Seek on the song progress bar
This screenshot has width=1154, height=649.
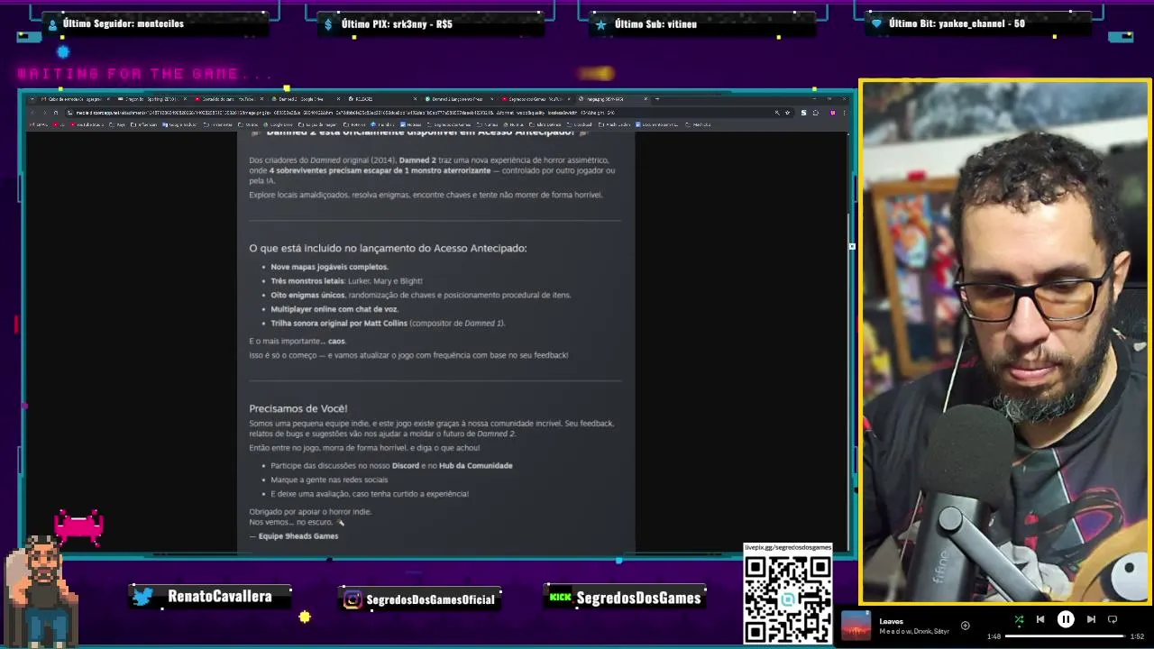coord(1065,636)
